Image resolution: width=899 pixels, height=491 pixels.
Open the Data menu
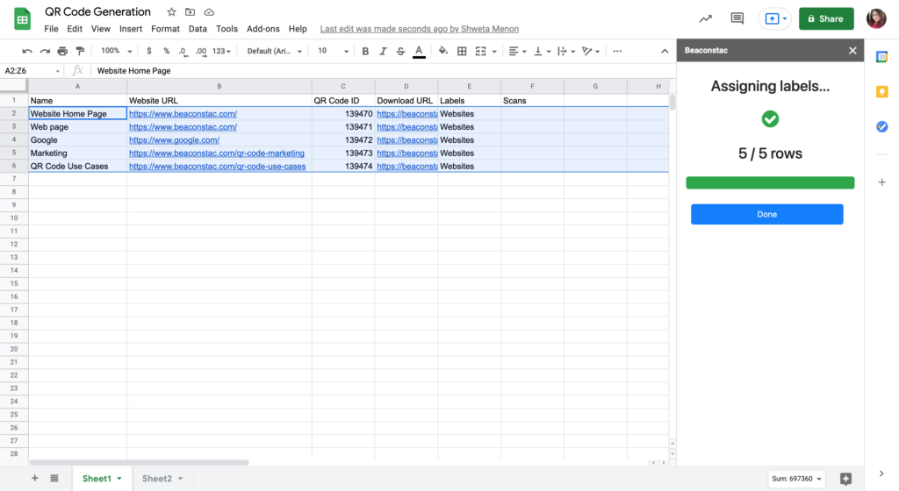(198, 29)
